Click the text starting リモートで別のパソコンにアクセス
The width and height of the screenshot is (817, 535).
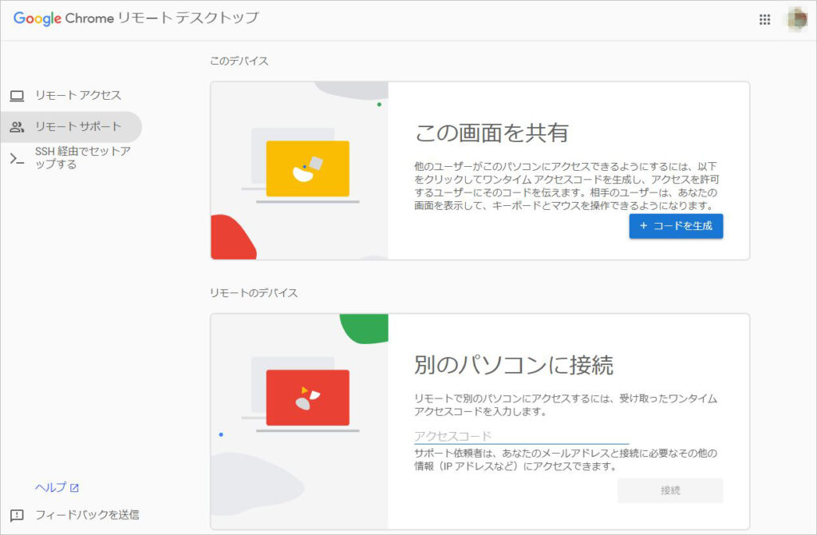(x=566, y=405)
